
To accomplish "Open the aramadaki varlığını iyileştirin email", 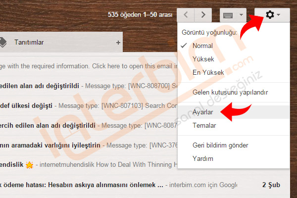I will 89,146.
